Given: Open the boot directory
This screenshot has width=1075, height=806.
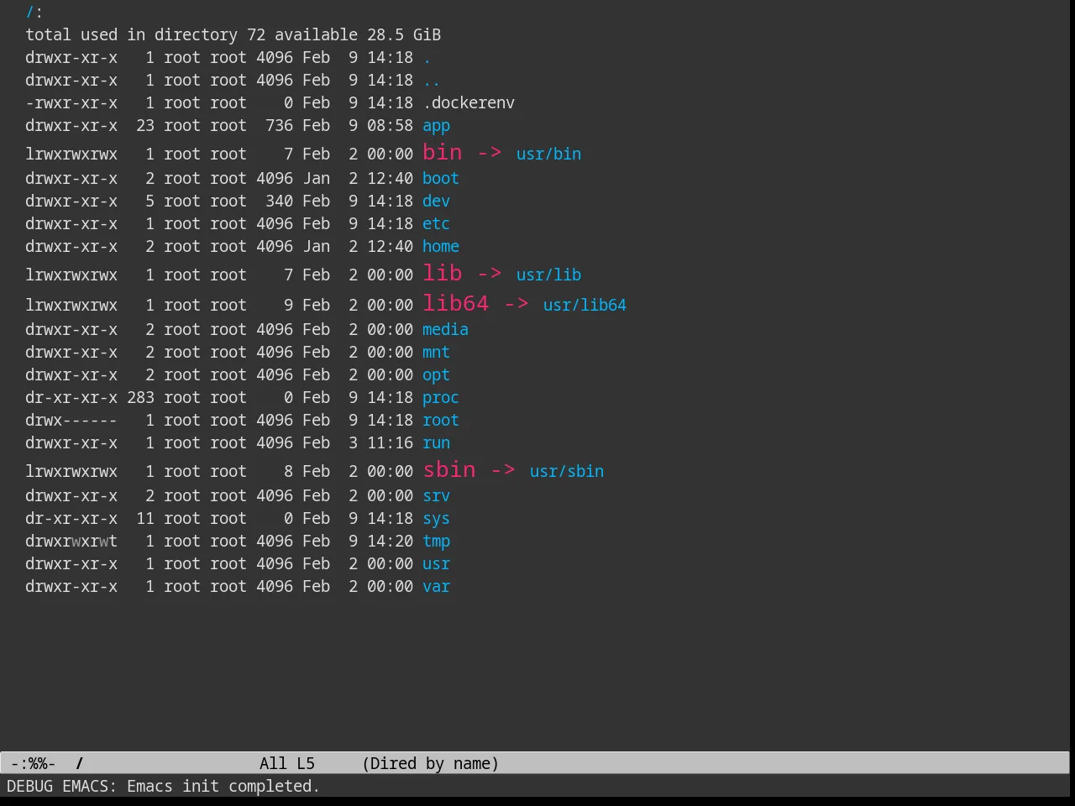Looking at the screenshot, I should [441, 178].
